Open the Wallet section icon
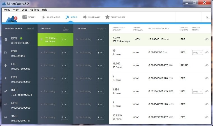The height and width of the screenshot is (126, 213). (x=25, y=17)
